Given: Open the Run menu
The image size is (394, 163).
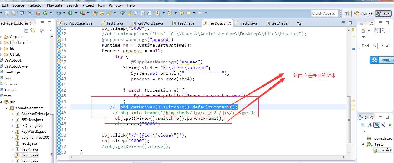Looking at the screenshot, I should point(101,5).
